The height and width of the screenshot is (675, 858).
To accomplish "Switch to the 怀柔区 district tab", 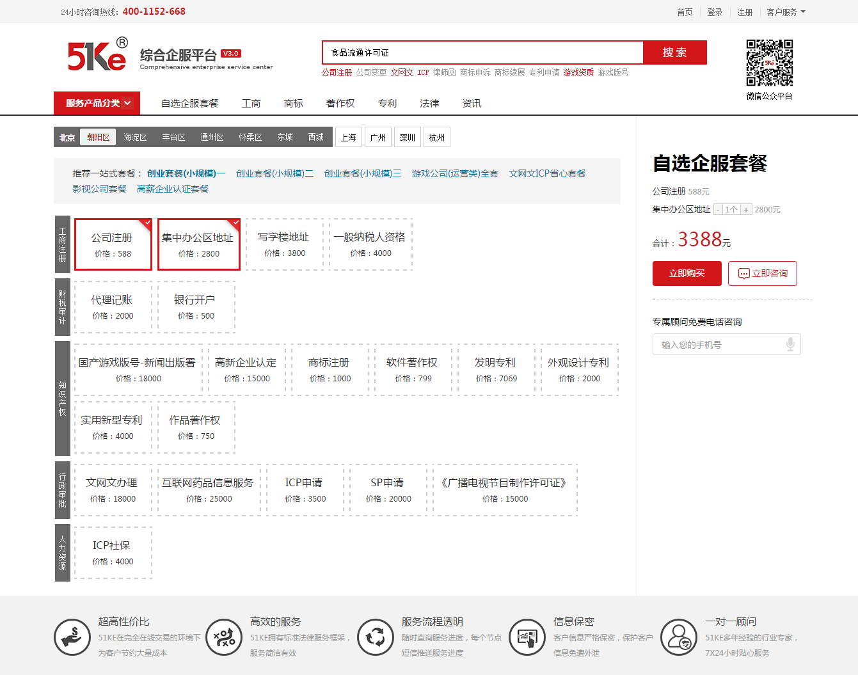I will point(250,137).
